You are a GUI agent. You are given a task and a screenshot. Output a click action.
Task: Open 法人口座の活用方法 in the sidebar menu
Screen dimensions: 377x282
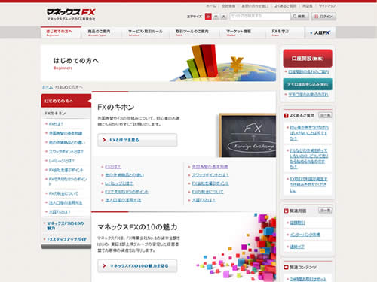point(66,202)
